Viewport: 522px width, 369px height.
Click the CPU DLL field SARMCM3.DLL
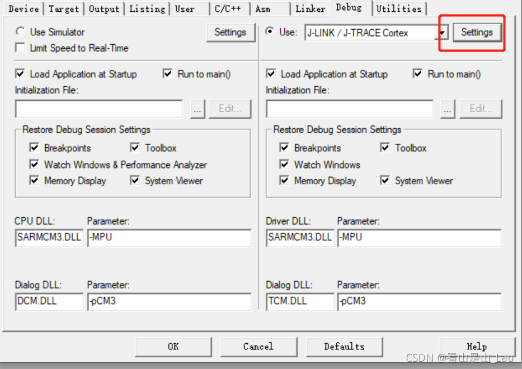[49, 237]
